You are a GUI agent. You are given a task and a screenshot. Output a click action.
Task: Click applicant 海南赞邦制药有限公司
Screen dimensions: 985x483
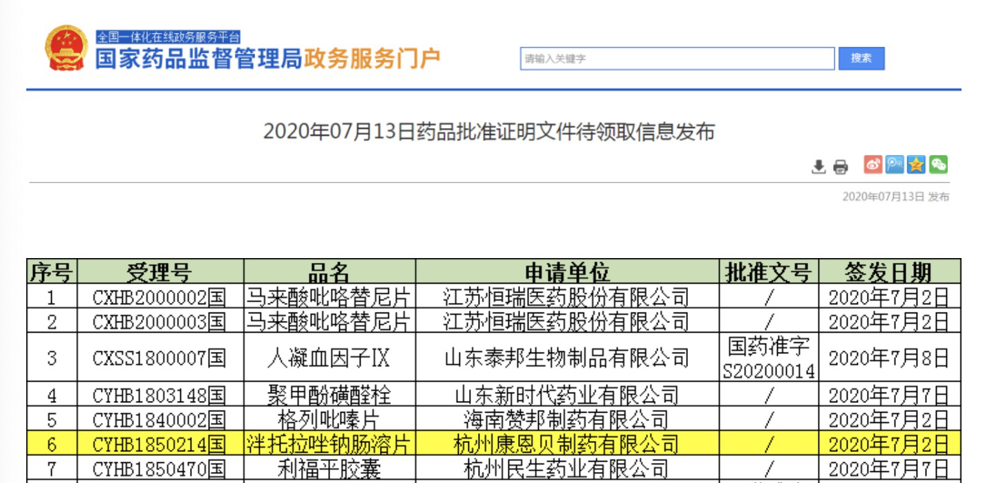coord(566,419)
